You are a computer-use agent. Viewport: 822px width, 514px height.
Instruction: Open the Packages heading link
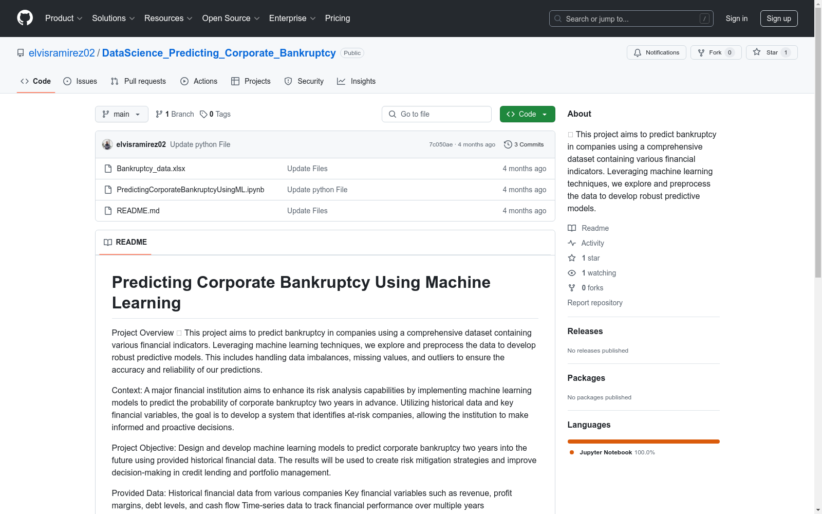(x=586, y=378)
